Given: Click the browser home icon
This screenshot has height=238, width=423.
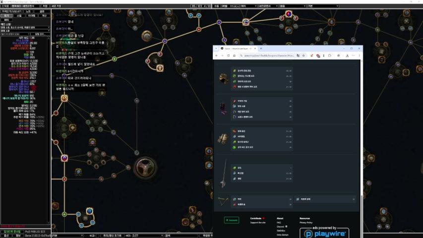Looking at the screenshot, I should (234, 56).
